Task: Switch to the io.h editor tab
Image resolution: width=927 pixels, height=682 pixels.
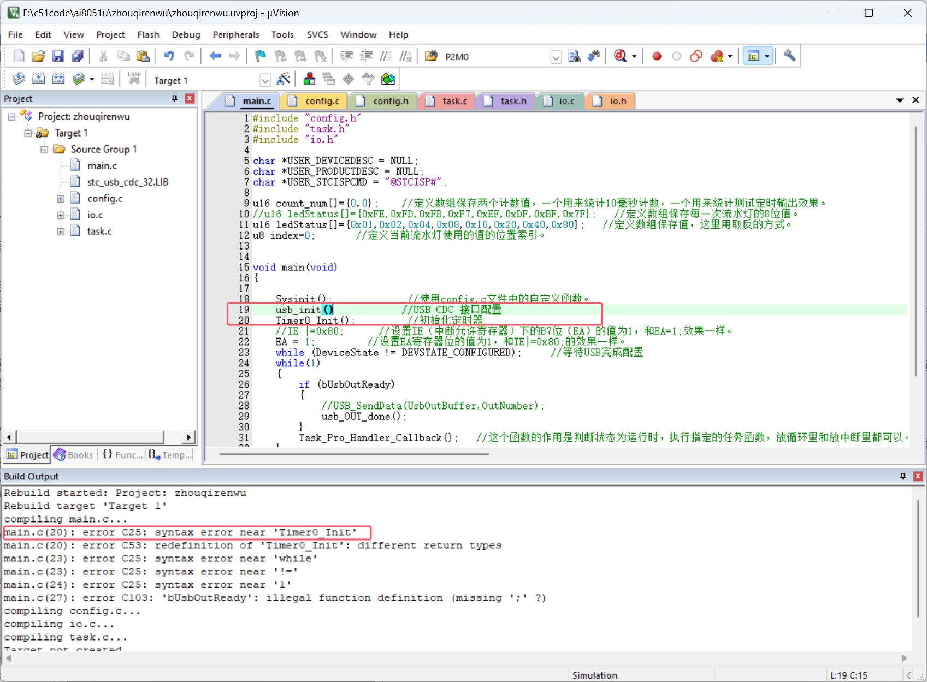Action: pyautogui.click(x=611, y=101)
